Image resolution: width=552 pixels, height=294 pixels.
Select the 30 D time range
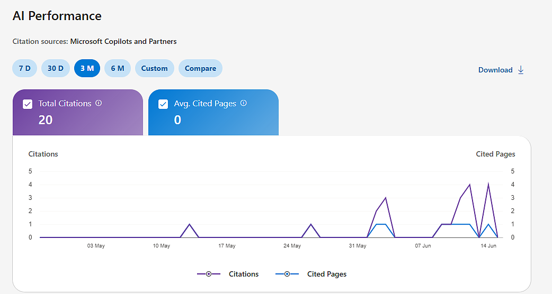pos(56,68)
